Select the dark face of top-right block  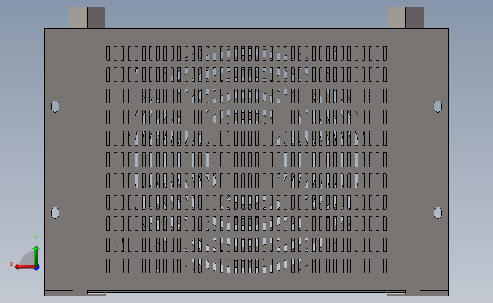pyautogui.click(x=415, y=18)
